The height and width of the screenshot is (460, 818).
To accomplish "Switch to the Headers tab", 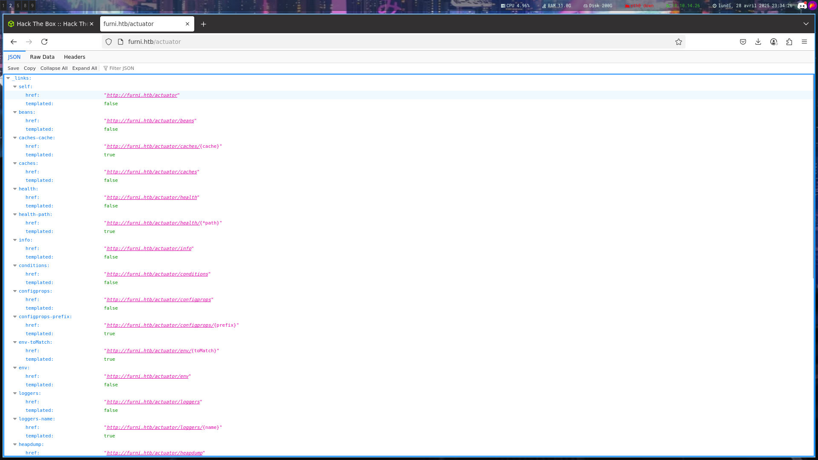I will (x=75, y=57).
